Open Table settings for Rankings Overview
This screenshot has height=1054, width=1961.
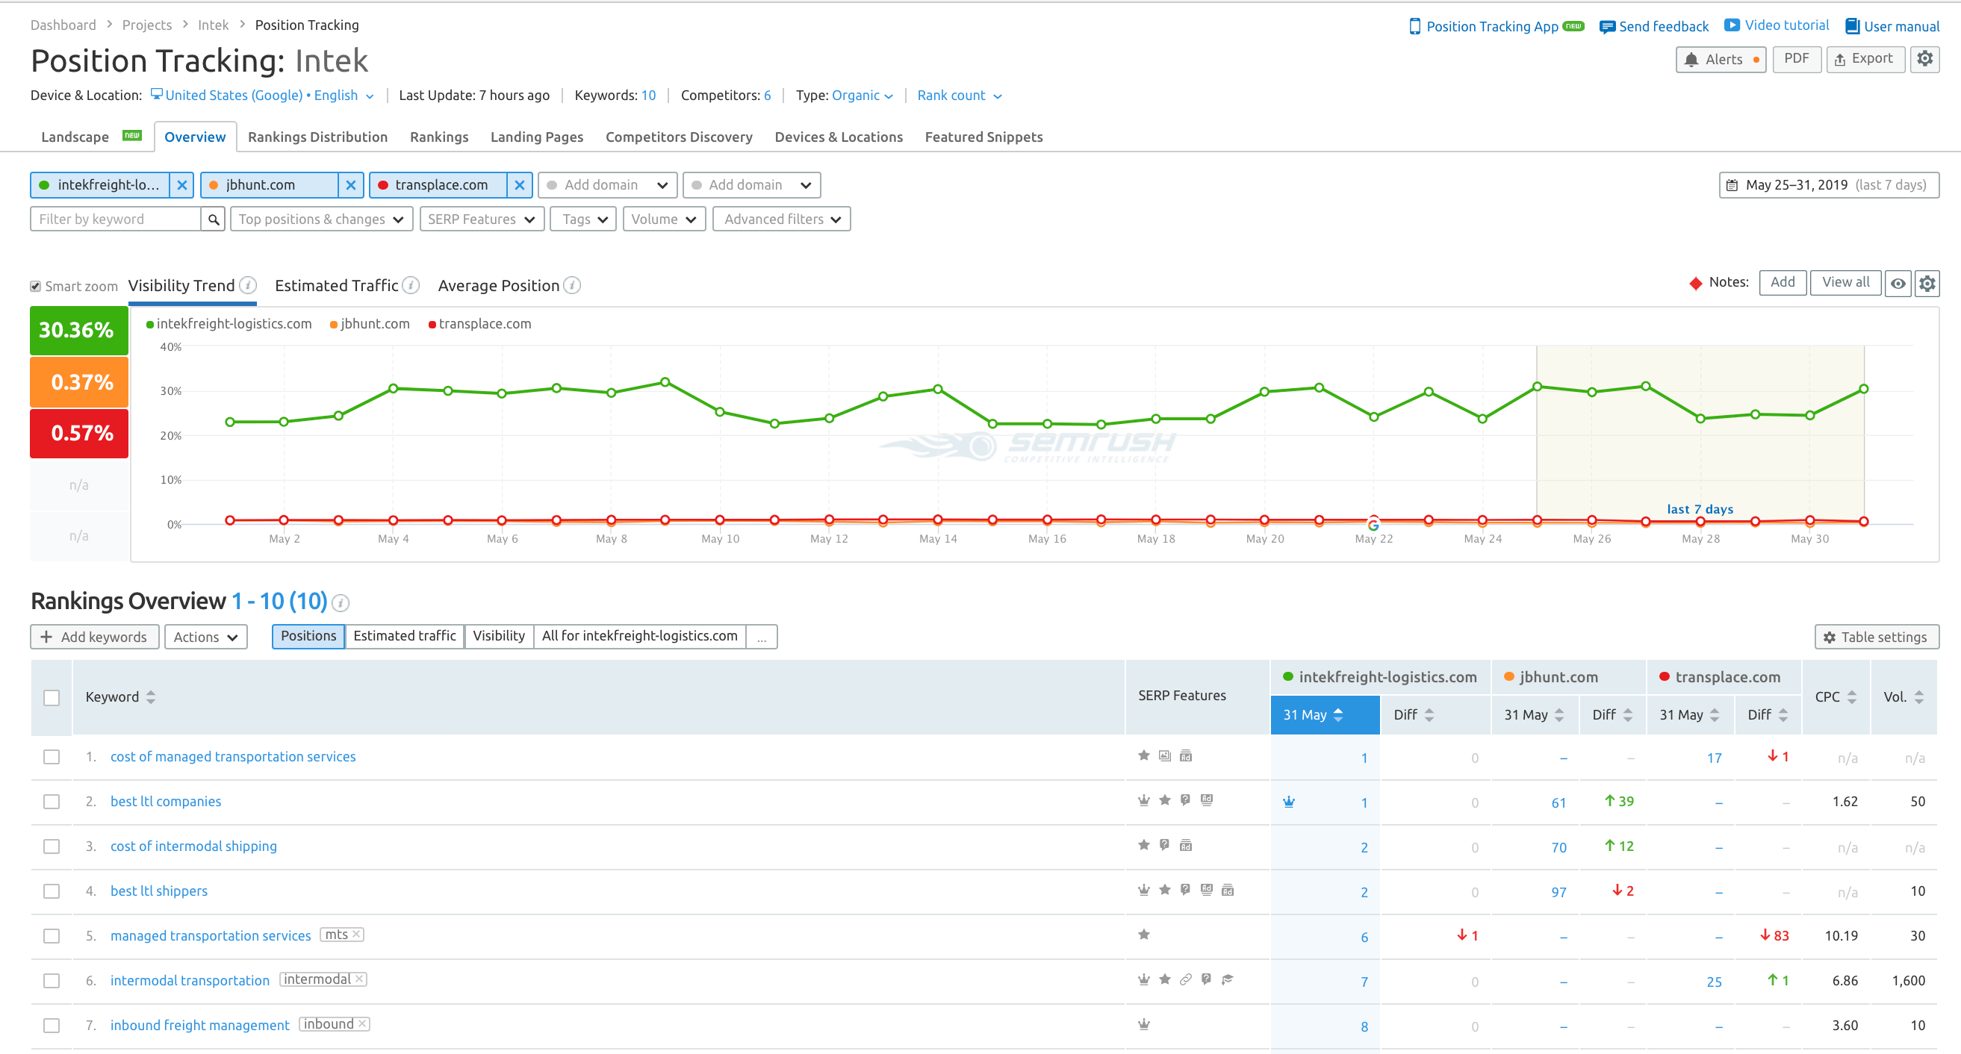(1876, 637)
